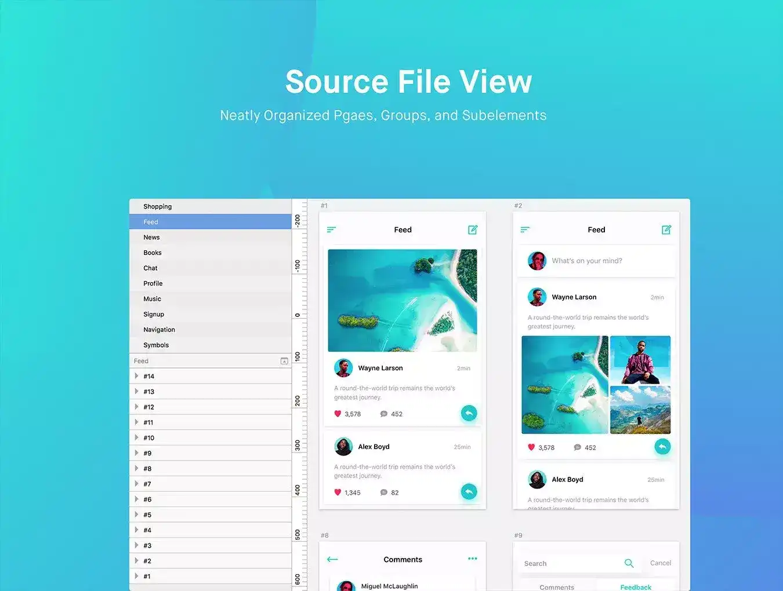Viewport: 783px width, 591px height.
Task: Expand the #1 artboard layer group
Action: click(136, 576)
